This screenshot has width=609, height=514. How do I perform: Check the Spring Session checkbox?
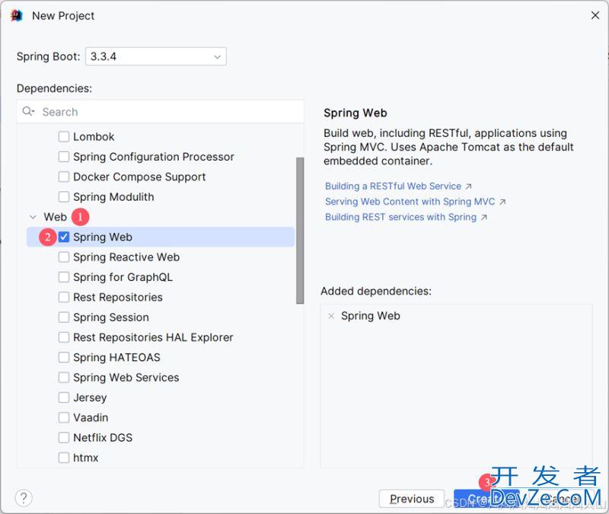[64, 317]
